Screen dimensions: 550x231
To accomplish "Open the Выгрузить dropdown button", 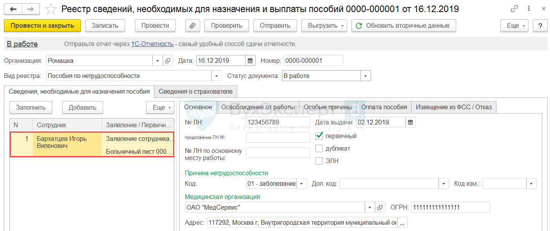I will point(324,26).
